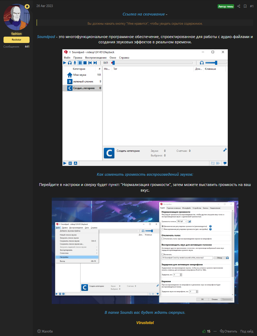The image size is (257, 336).
Task: Select the Создат...тегорию category row
Action: [82, 88]
